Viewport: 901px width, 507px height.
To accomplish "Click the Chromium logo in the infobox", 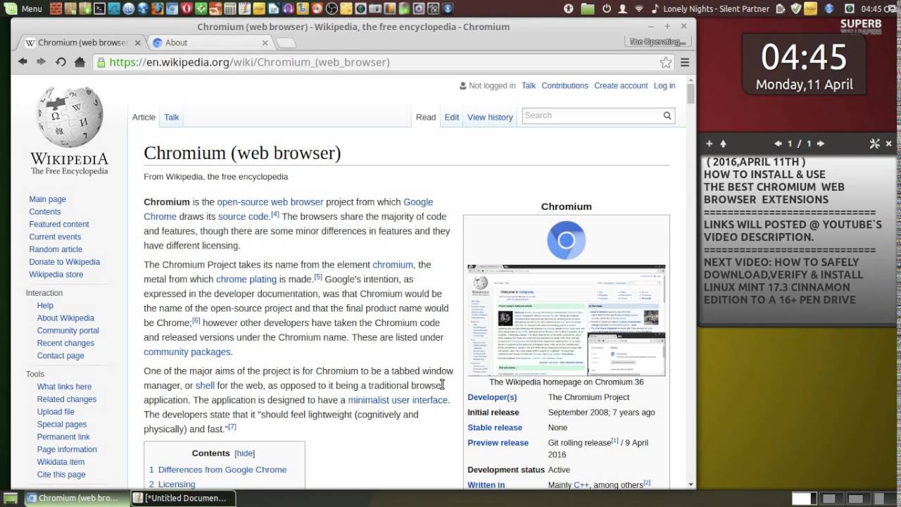I will 566,240.
